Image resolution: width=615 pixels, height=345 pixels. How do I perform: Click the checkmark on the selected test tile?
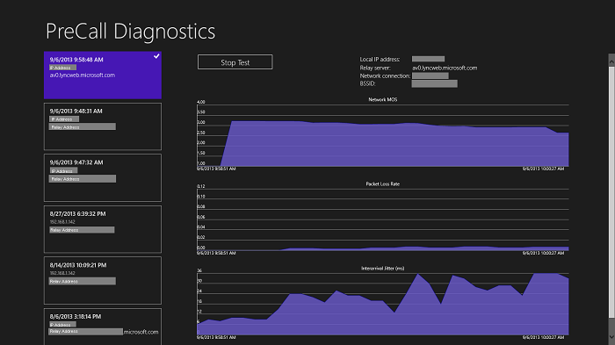156,56
